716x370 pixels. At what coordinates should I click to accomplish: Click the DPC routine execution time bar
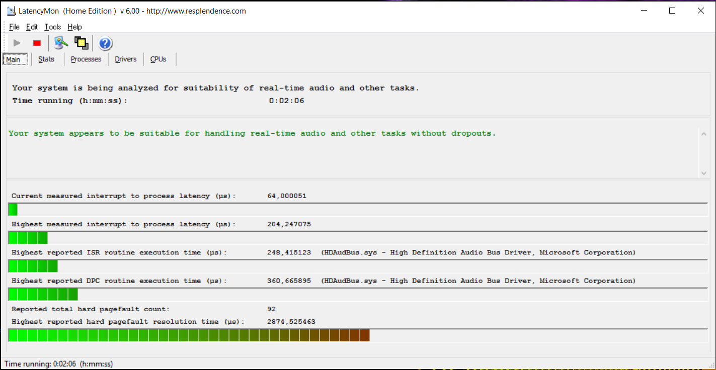[358, 294]
